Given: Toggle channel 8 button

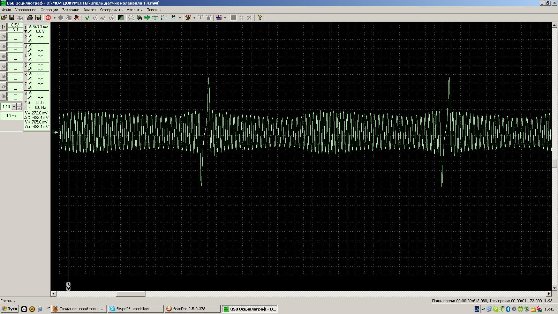Looking at the screenshot, I should pyautogui.click(x=3, y=96).
